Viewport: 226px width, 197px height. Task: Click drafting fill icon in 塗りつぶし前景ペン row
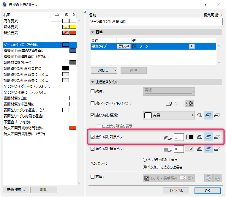click(199, 137)
